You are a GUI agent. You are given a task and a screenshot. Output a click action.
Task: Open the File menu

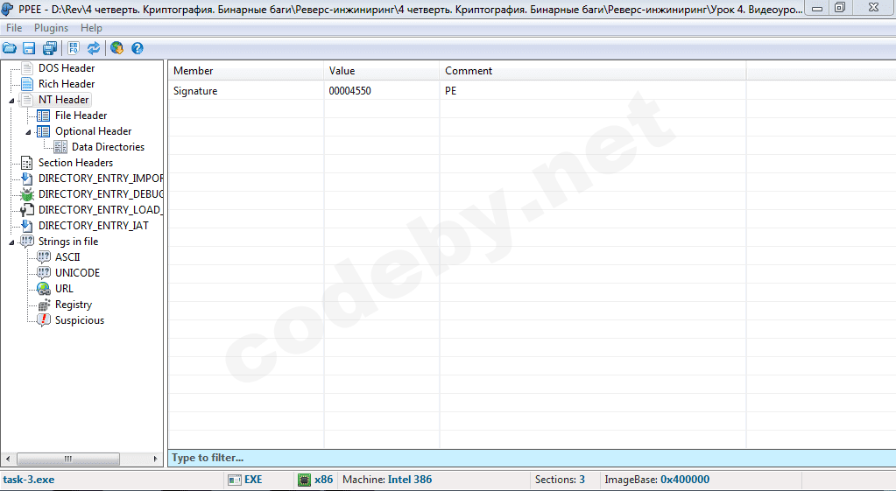click(14, 28)
